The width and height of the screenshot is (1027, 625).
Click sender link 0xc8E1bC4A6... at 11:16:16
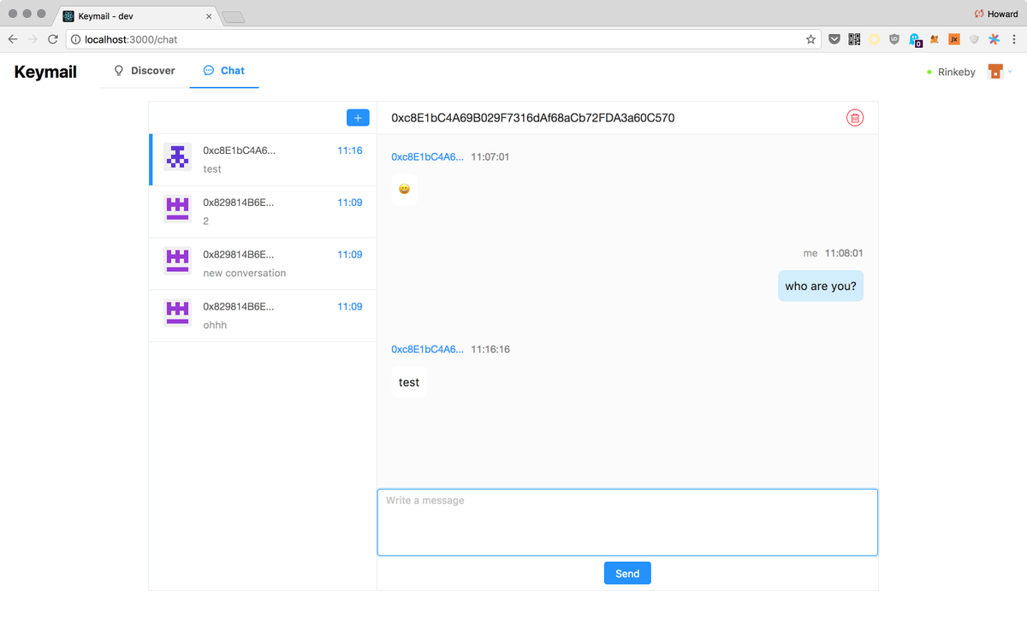(x=427, y=350)
